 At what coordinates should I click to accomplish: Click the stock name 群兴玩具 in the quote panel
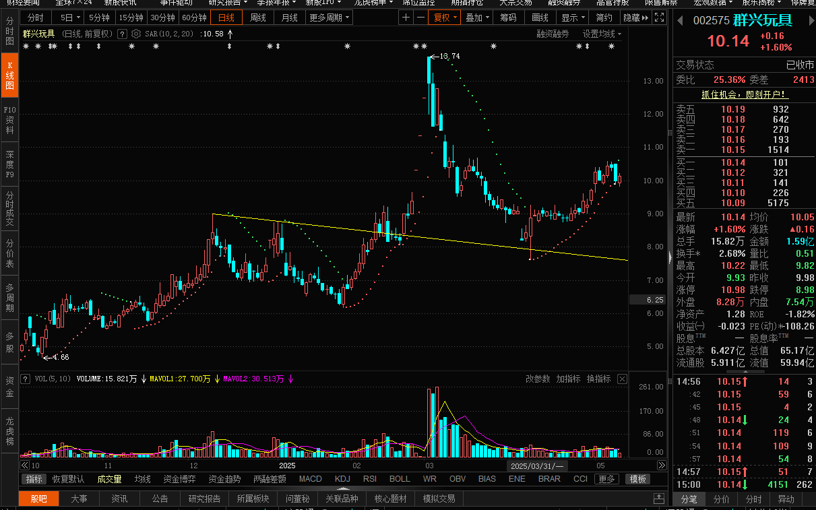point(762,21)
